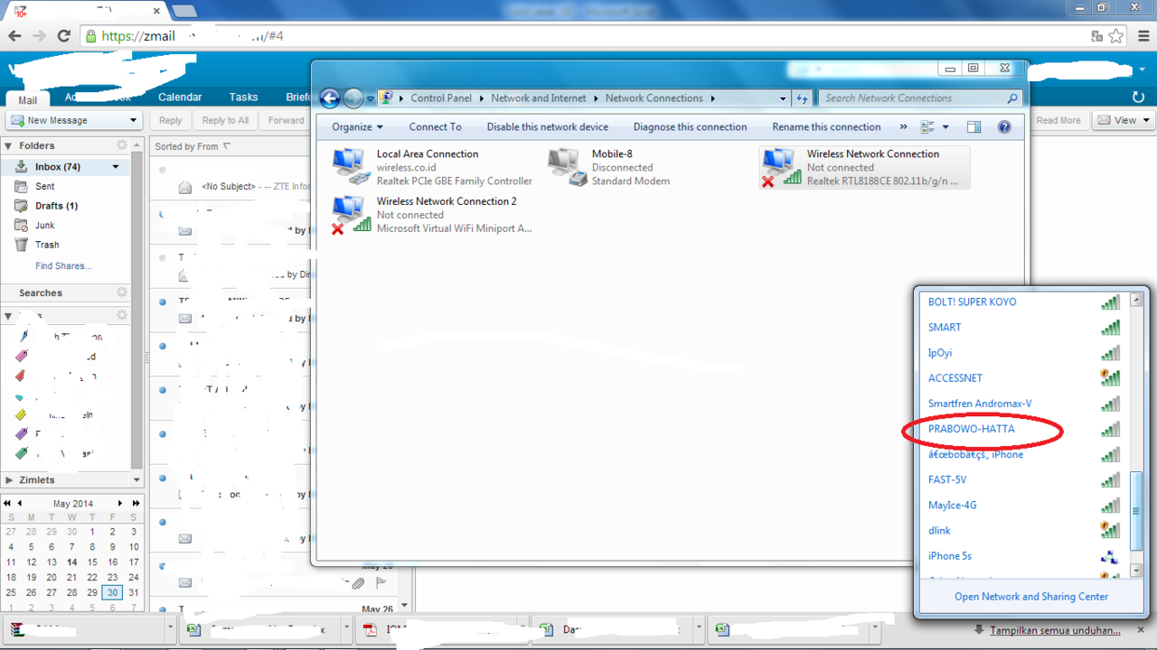This screenshot has width=1157, height=650.
Task: Open New Message dropdown arrow
Action: coord(133,120)
